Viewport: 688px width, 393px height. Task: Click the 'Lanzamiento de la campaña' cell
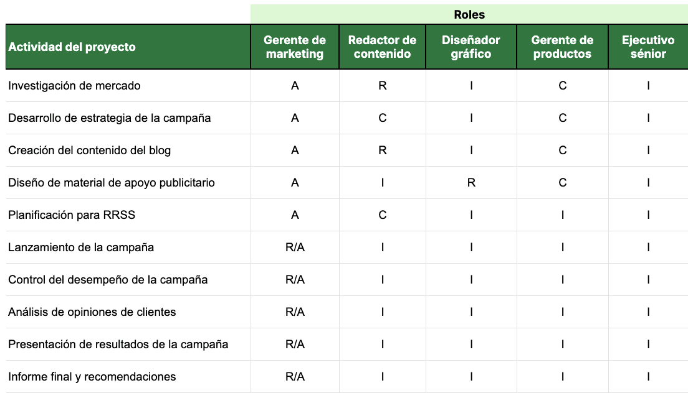pos(81,247)
